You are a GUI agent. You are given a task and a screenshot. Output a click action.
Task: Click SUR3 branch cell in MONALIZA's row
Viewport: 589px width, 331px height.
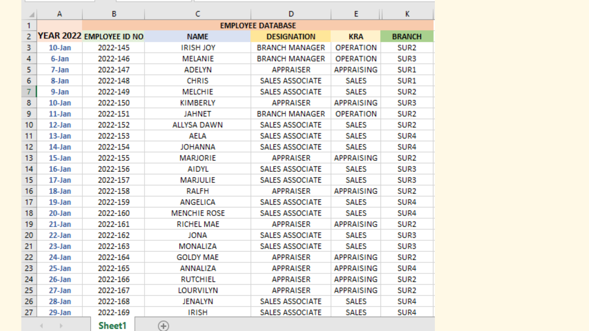[x=407, y=246]
